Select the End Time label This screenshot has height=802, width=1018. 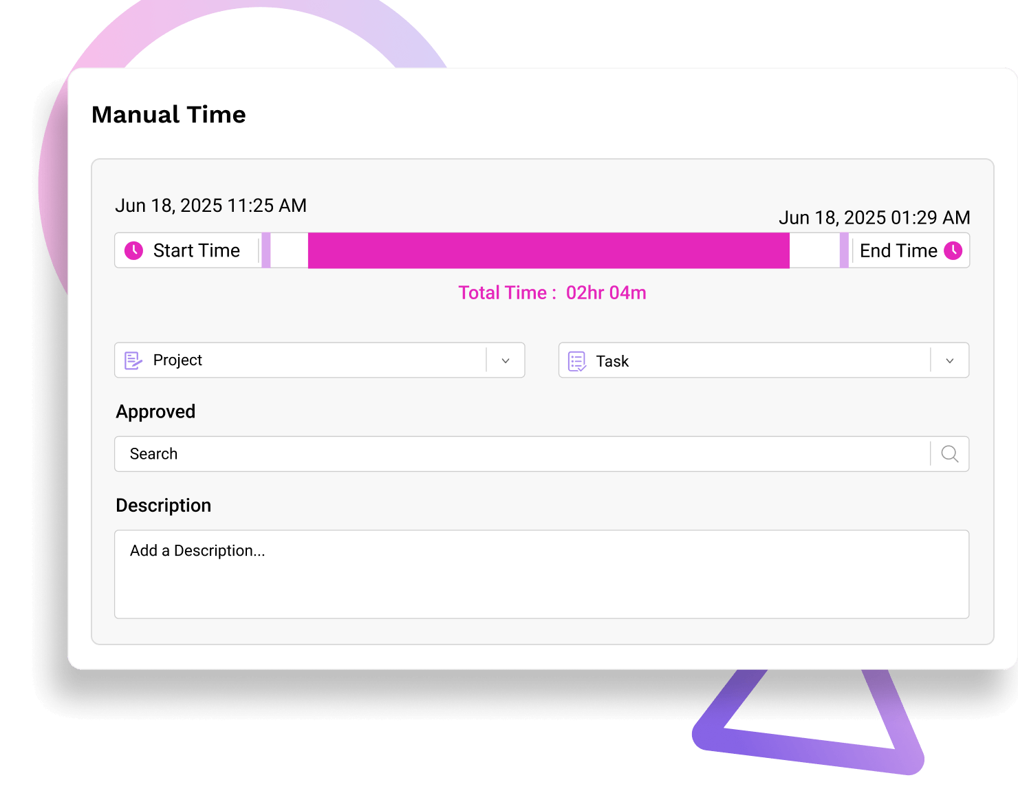(898, 250)
